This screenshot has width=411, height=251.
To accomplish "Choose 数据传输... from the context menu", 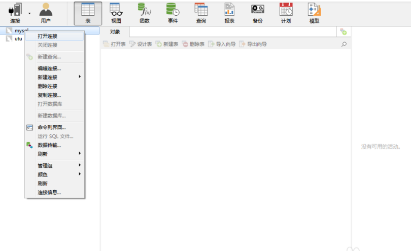I will pyautogui.click(x=54, y=145).
